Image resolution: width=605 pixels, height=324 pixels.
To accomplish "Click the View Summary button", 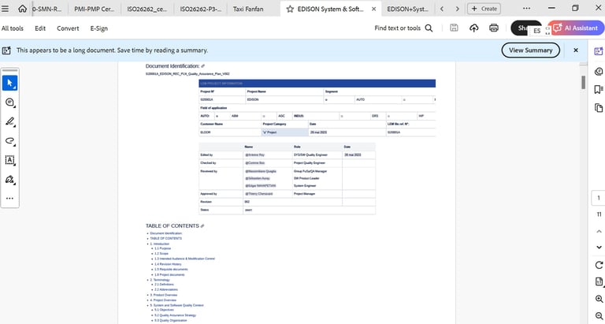I will point(530,50).
